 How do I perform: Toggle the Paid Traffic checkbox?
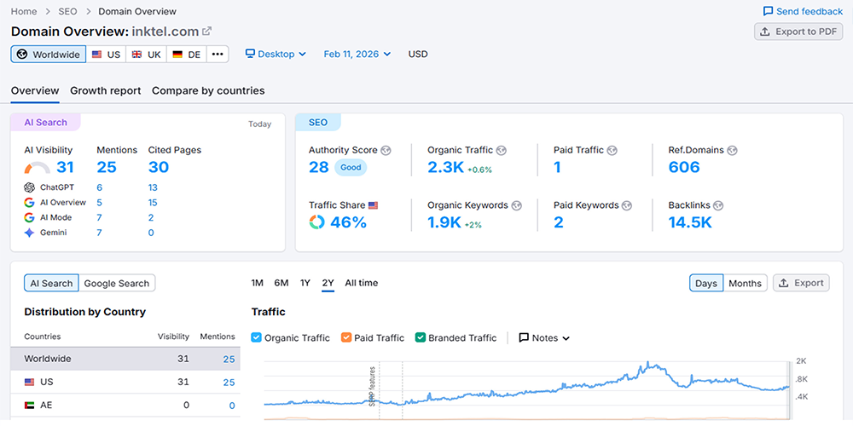345,338
